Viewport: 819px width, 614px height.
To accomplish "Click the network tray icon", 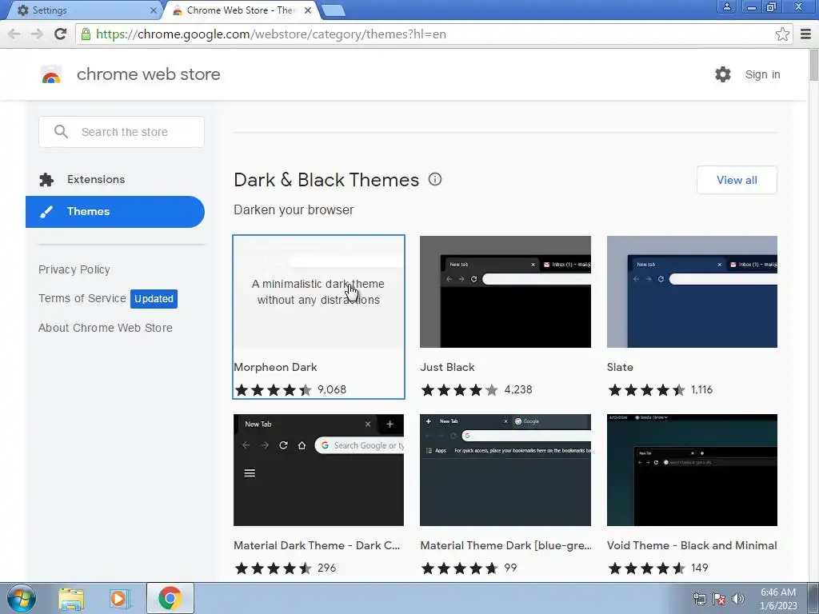I will coord(699,599).
